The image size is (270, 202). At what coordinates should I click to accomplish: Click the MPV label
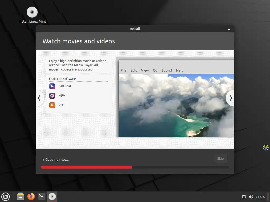[x=62, y=96]
